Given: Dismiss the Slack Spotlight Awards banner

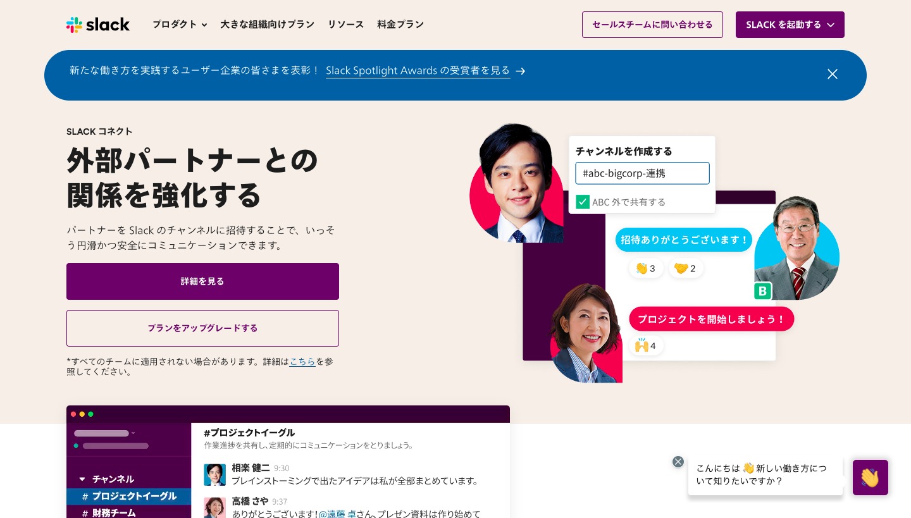Looking at the screenshot, I should tap(832, 74).
